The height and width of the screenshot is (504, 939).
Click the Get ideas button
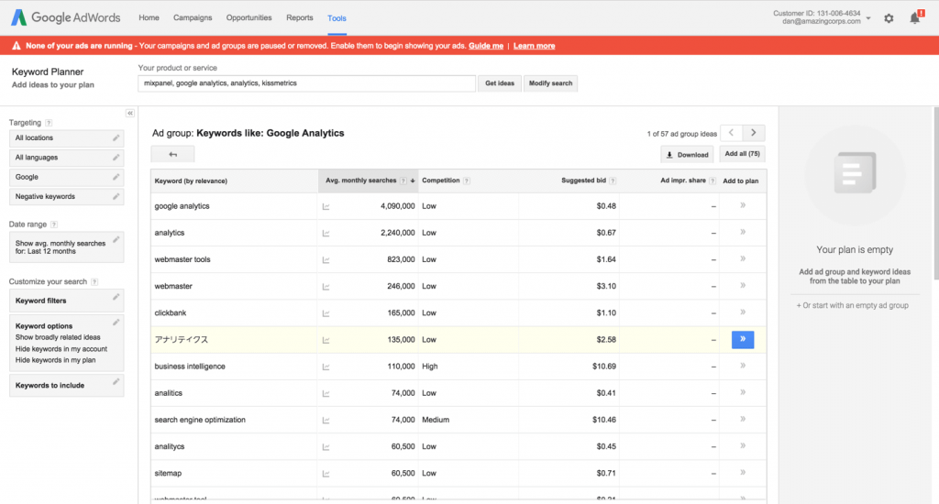tap(500, 83)
